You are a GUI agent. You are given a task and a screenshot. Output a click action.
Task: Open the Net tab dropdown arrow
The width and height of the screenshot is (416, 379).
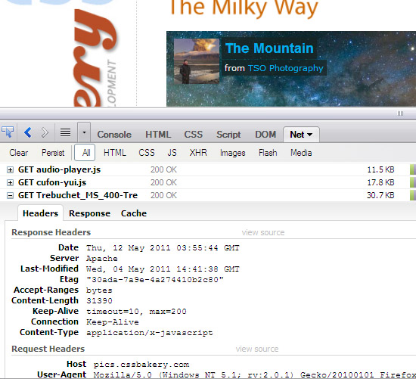tap(309, 135)
